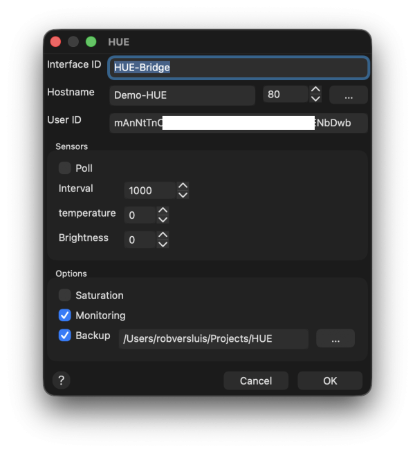Uncheck the Backup option
The width and height of the screenshot is (415, 453).
click(x=65, y=336)
